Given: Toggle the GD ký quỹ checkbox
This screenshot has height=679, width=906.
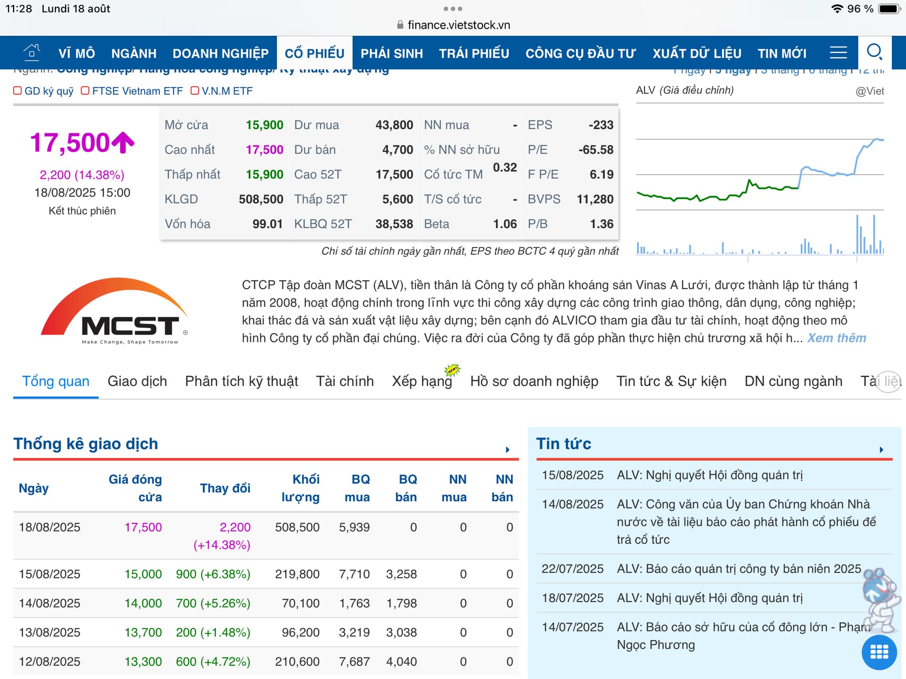Looking at the screenshot, I should point(17,91).
